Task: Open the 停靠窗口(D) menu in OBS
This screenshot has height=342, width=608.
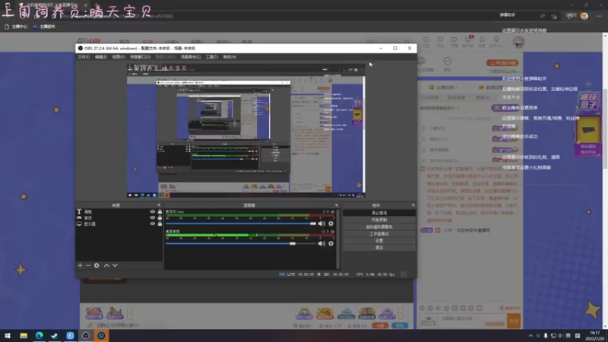Action: pos(140,57)
